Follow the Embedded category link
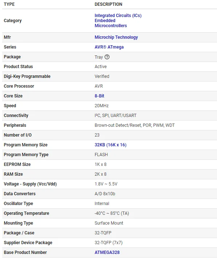 click(105, 21)
